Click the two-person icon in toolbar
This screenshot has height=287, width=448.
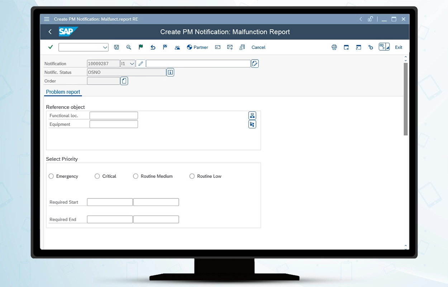pyautogui.click(x=177, y=47)
